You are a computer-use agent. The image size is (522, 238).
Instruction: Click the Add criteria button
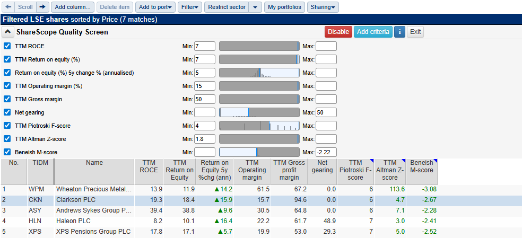coord(373,32)
